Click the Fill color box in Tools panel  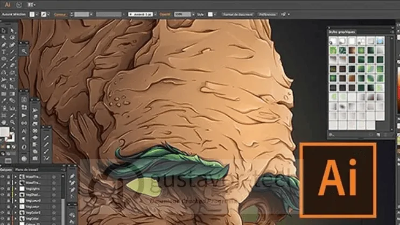4,132
